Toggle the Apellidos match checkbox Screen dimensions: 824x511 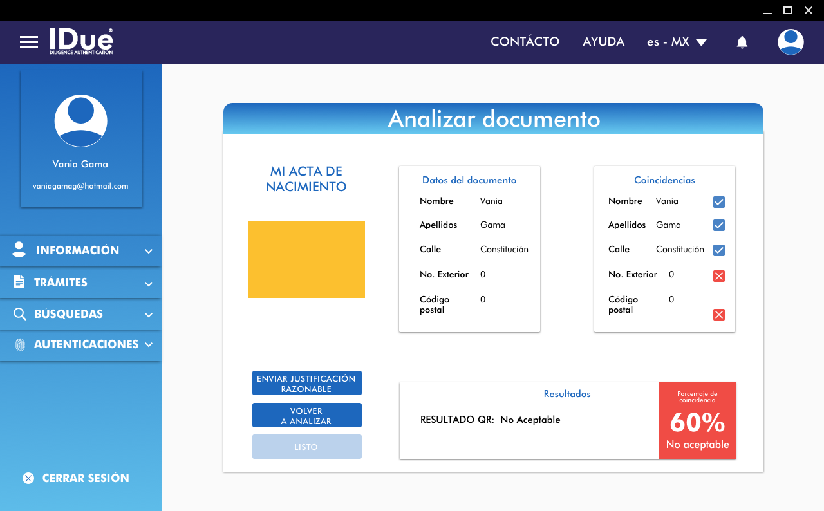pos(719,225)
